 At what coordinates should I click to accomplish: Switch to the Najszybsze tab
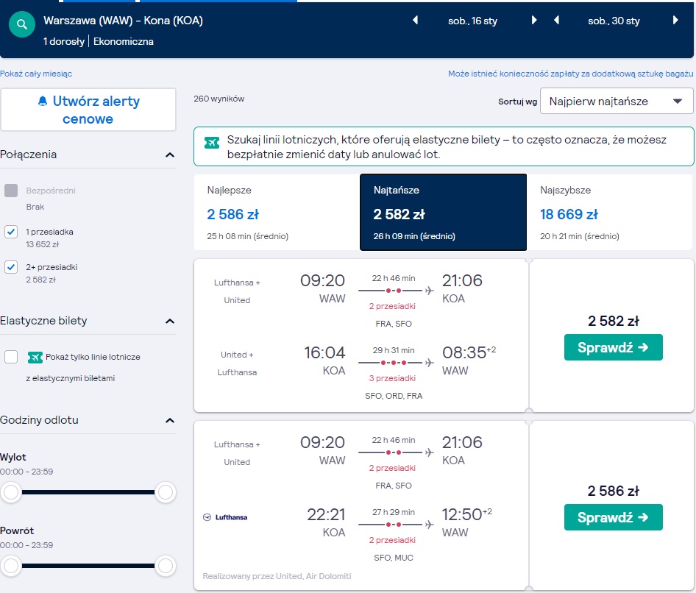[x=610, y=212]
